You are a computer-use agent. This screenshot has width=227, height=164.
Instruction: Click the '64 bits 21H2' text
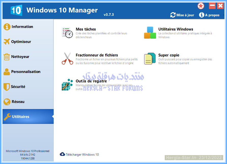click(x=27, y=155)
